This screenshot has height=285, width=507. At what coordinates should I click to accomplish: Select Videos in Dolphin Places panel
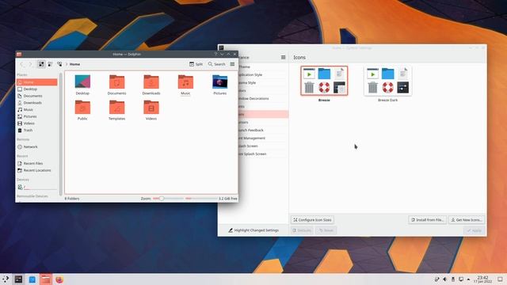pyautogui.click(x=37, y=123)
